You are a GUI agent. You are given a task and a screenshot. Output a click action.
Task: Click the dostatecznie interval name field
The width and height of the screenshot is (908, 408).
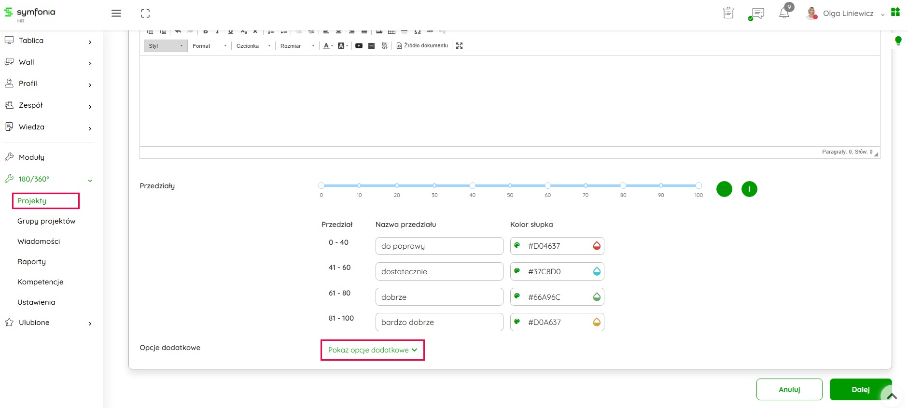click(439, 271)
